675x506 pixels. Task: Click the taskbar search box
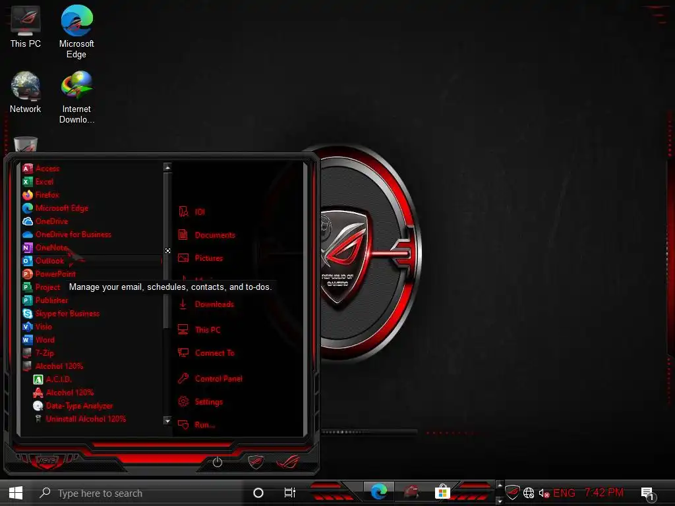point(138,493)
